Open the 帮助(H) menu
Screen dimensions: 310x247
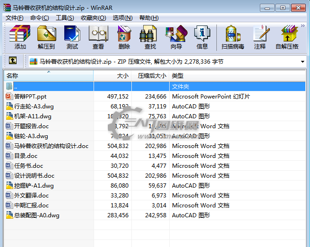pos(149,18)
